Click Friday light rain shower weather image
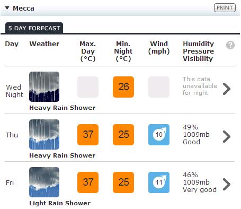This screenshot has height=209, width=241. [44, 182]
